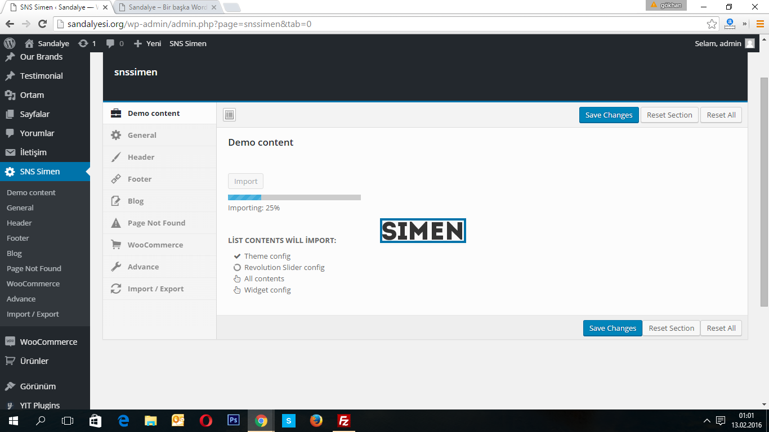Click the import progress bar
The height and width of the screenshot is (432, 769).
[x=294, y=197]
